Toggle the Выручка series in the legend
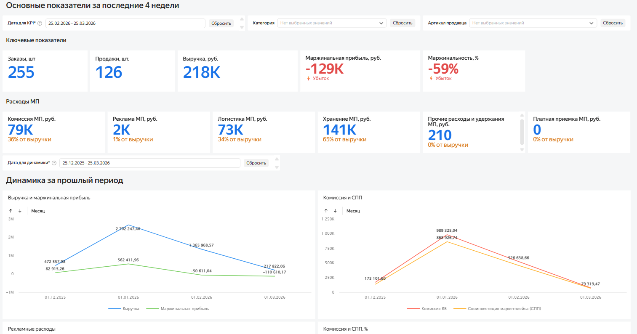Screen dimensions: 637x334 [x=124, y=309]
